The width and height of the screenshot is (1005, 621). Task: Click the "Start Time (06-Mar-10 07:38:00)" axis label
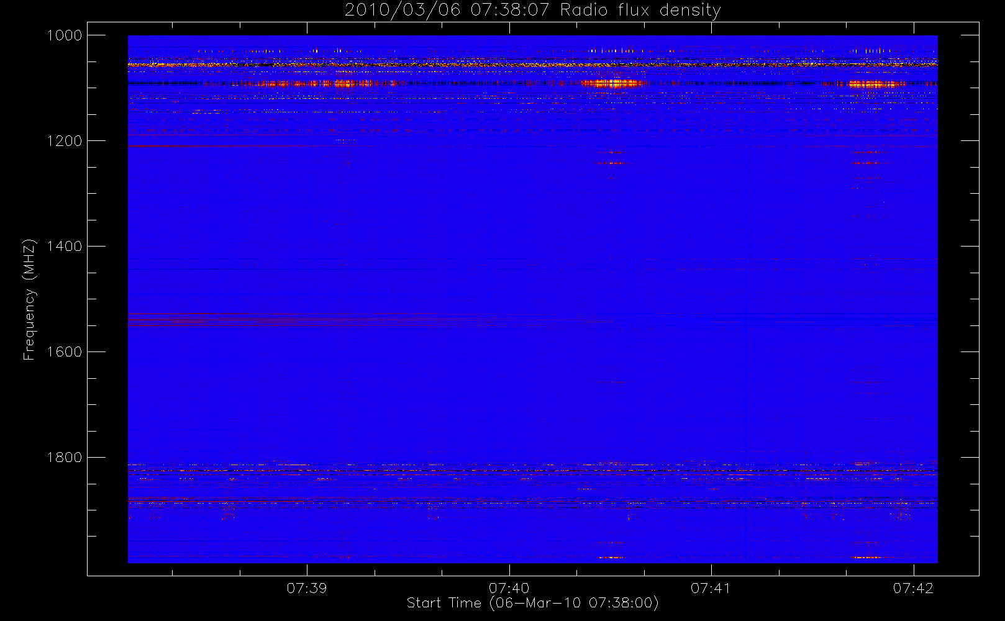(x=532, y=603)
